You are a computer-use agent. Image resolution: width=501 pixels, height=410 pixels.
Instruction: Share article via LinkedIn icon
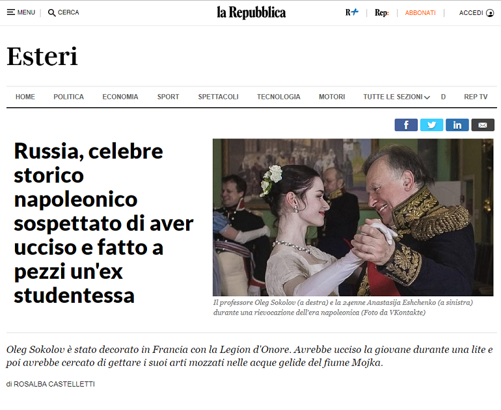457,125
